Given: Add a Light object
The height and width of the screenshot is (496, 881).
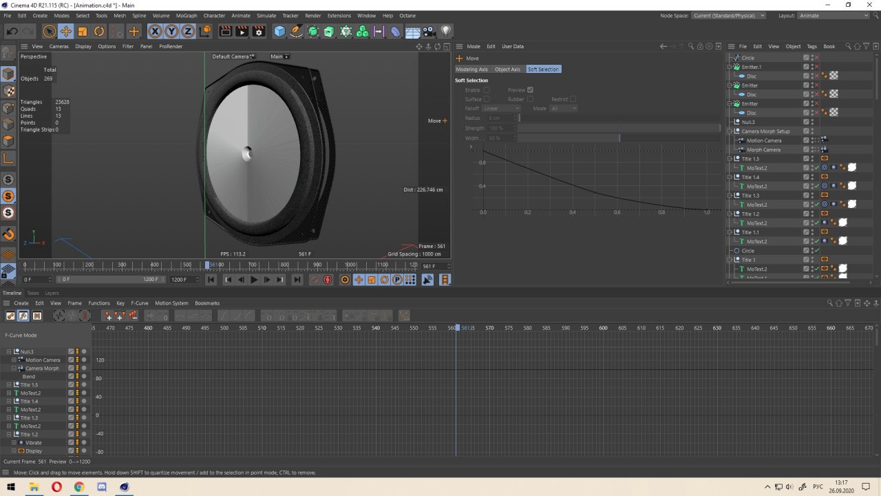Looking at the screenshot, I should click(446, 31).
